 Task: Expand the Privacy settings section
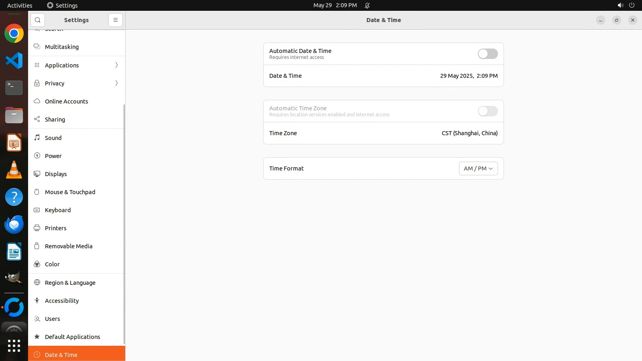(76, 83)
